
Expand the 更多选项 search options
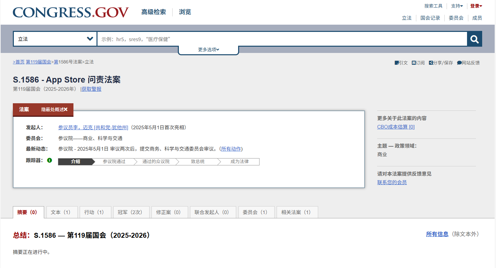point(208,50)
